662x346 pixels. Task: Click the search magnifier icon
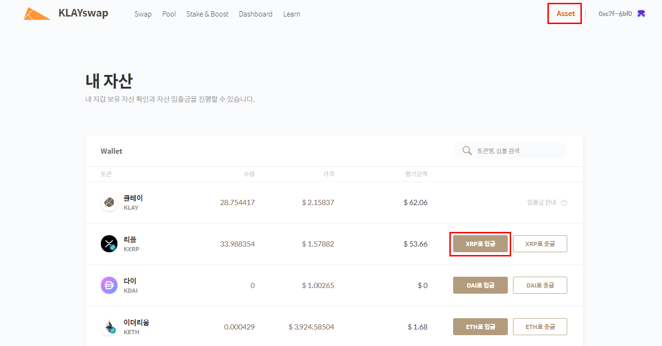pos(467,151)
